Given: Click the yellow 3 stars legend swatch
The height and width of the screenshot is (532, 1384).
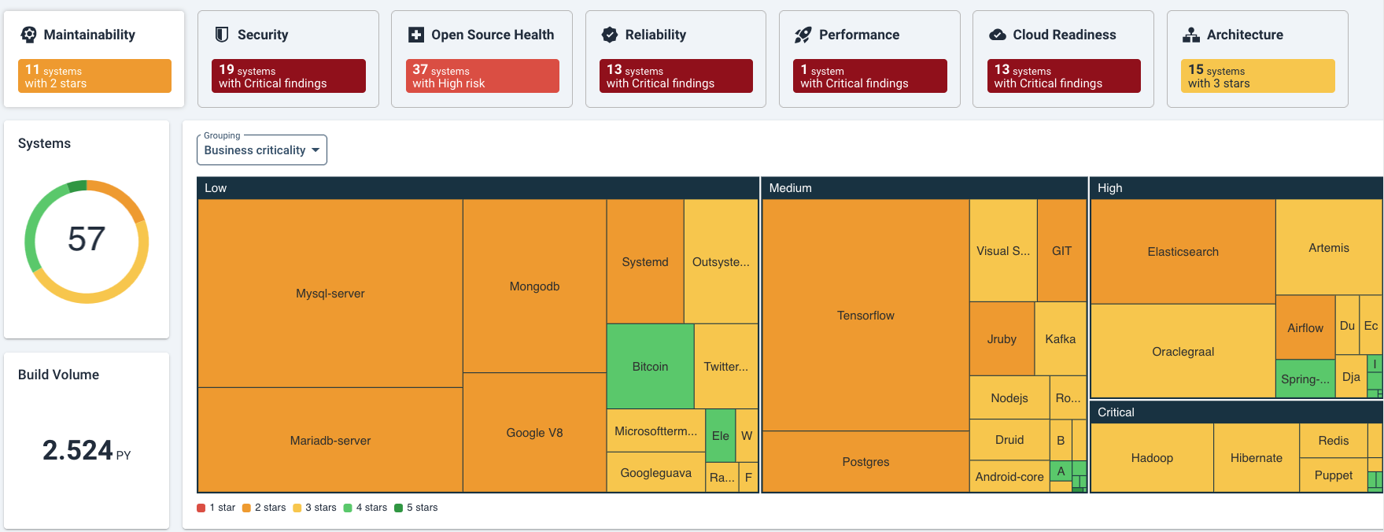Looking at the screenshot, I should (x=297, y=508).
